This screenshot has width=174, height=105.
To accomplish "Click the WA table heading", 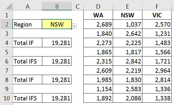I will (98, 15).
